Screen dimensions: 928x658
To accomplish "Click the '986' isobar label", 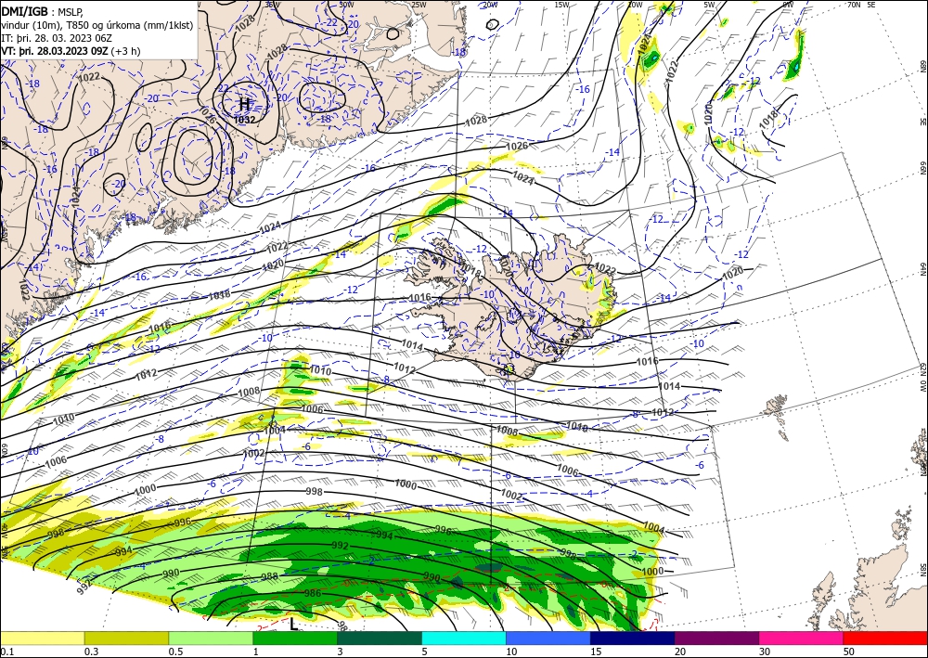I will pos(312,593).
